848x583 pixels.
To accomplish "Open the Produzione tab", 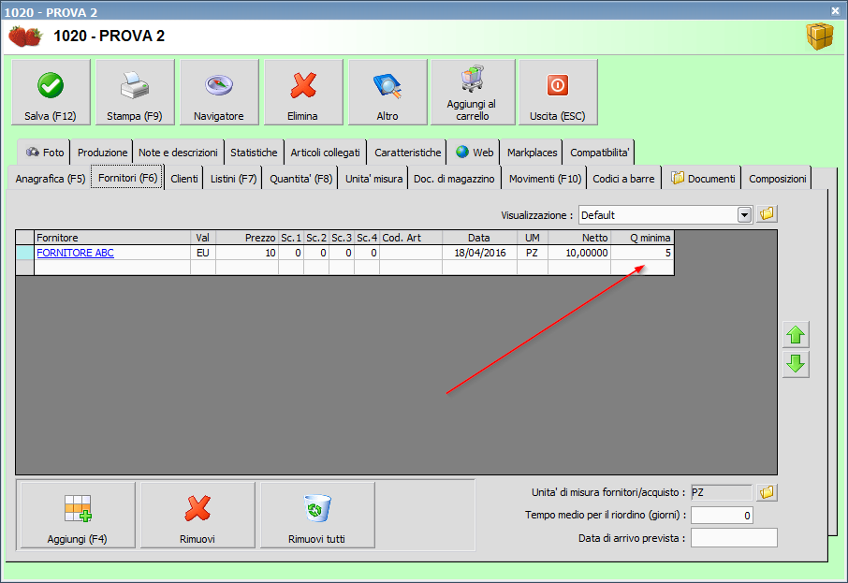I will pos(102,153).
